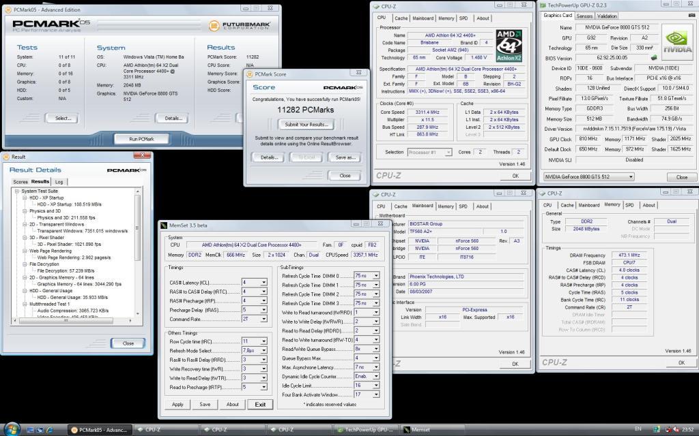699x436 pixels.
Task: Open Refresh Mode Select dropdown
Action: [x=264, y=350]
